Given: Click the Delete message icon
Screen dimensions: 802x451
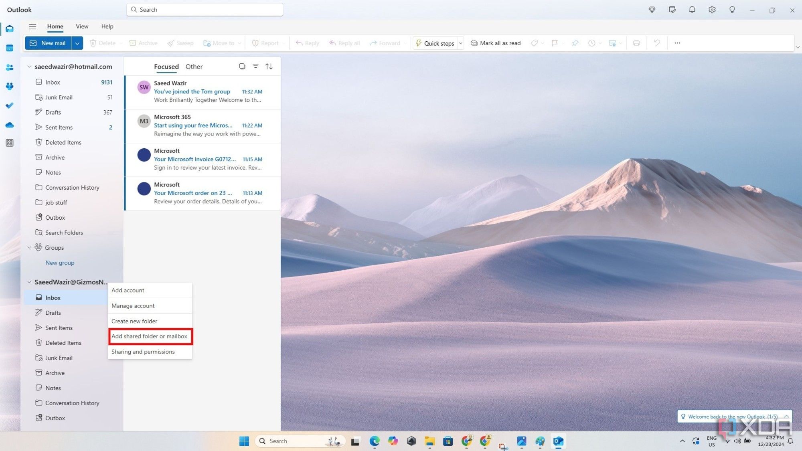Looking at the screenshot, I should (x=102, y=42).
